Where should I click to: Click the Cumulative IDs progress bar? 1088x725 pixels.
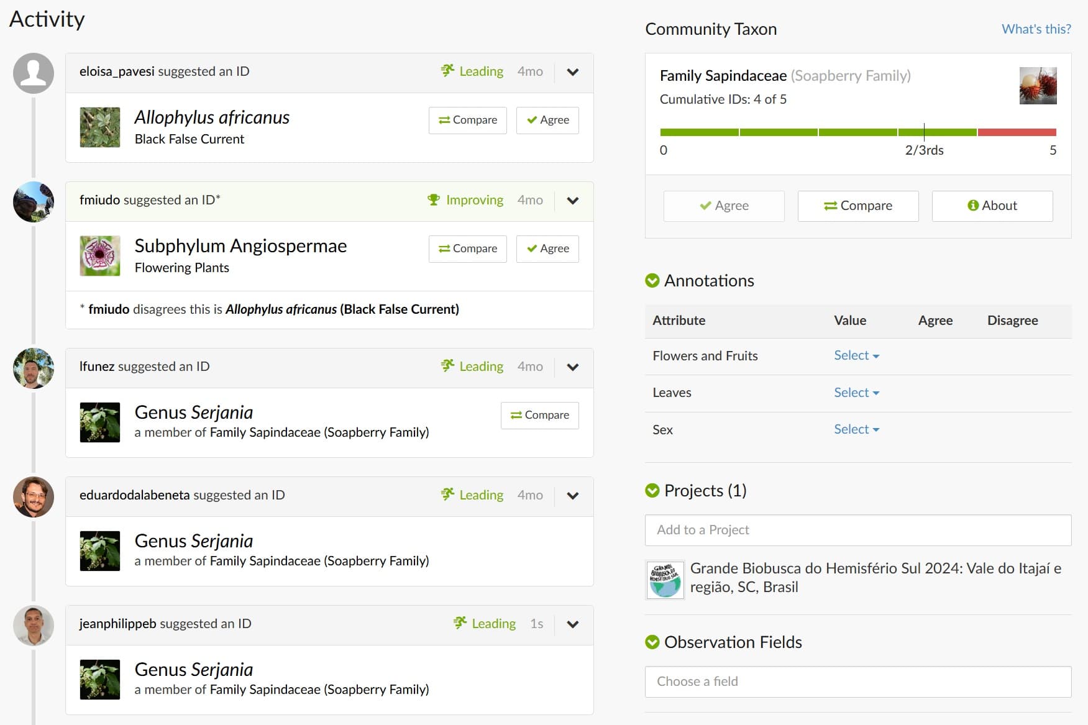point(857,132)
